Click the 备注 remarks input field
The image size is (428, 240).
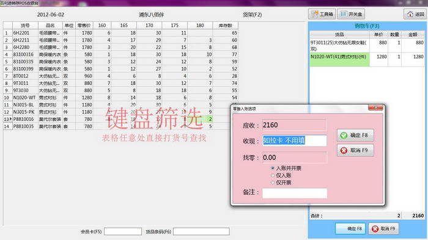pos(295,193)
